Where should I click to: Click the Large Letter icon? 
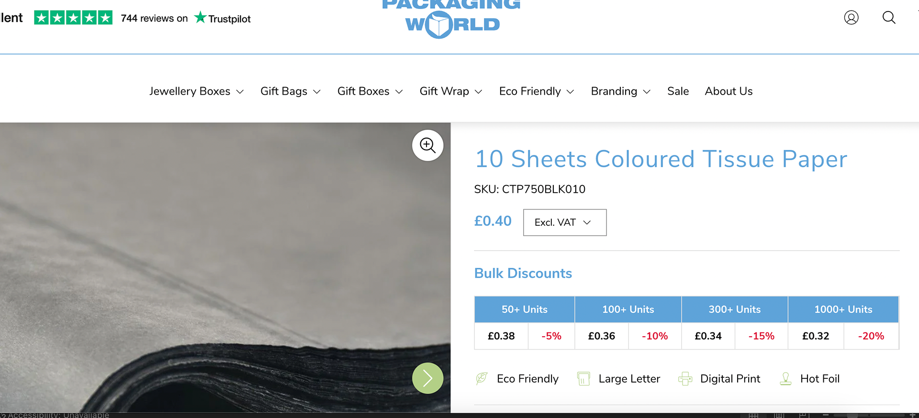(x=583, y=378)
